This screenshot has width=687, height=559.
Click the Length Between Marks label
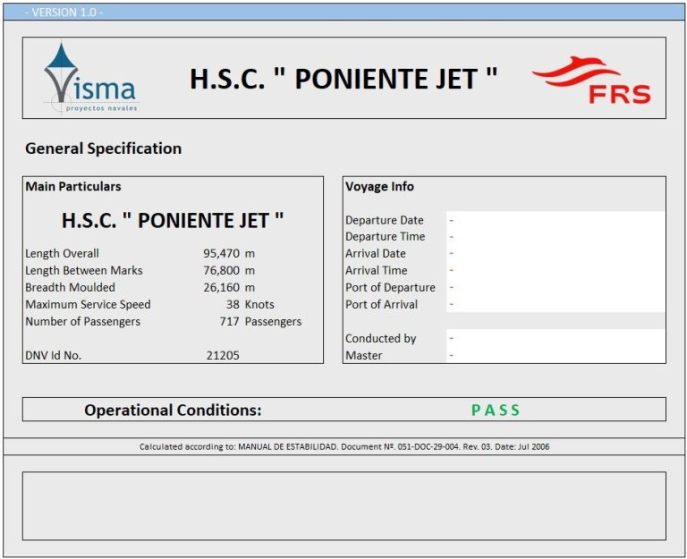click(84, 270)
